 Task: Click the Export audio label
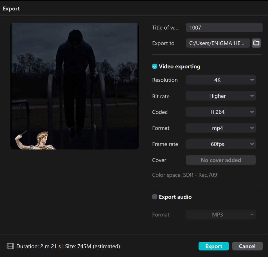coord(175,197)
